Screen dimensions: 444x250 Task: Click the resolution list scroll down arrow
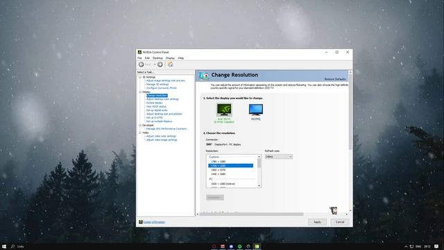click(259, 185)
